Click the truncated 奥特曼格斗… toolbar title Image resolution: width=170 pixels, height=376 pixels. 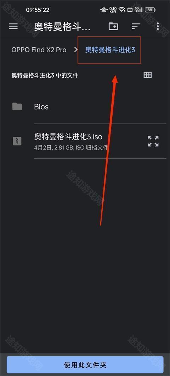click(x=62, y=26)
